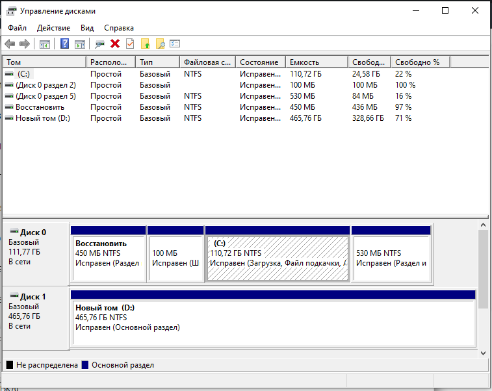Select the Восстановить volume row
Screen dimensions: 492x391
coord(40,107)
